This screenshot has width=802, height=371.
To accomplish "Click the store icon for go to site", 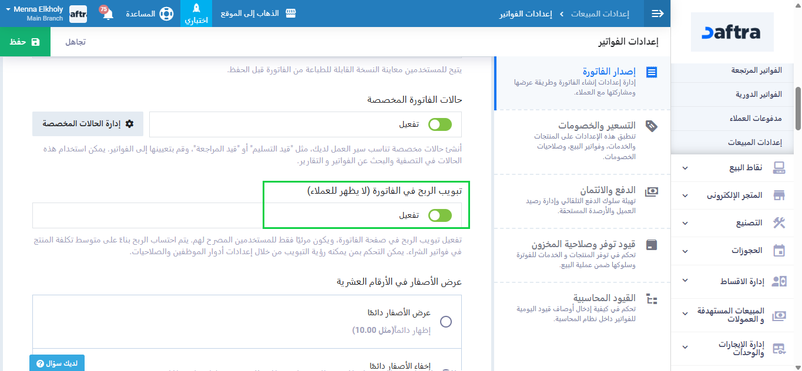I will pos(291,14).
